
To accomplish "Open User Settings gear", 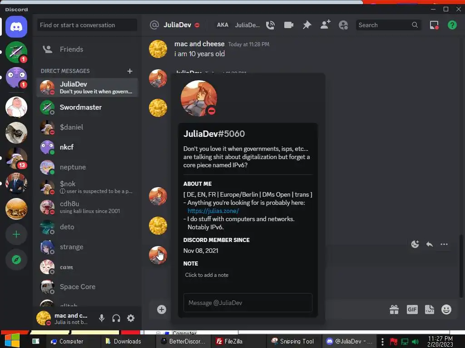I will pyautogui.click(x=131, y=318).
